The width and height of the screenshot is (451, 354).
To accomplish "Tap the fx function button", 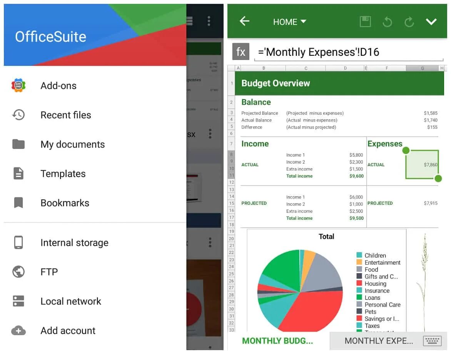I will point(241,52).
